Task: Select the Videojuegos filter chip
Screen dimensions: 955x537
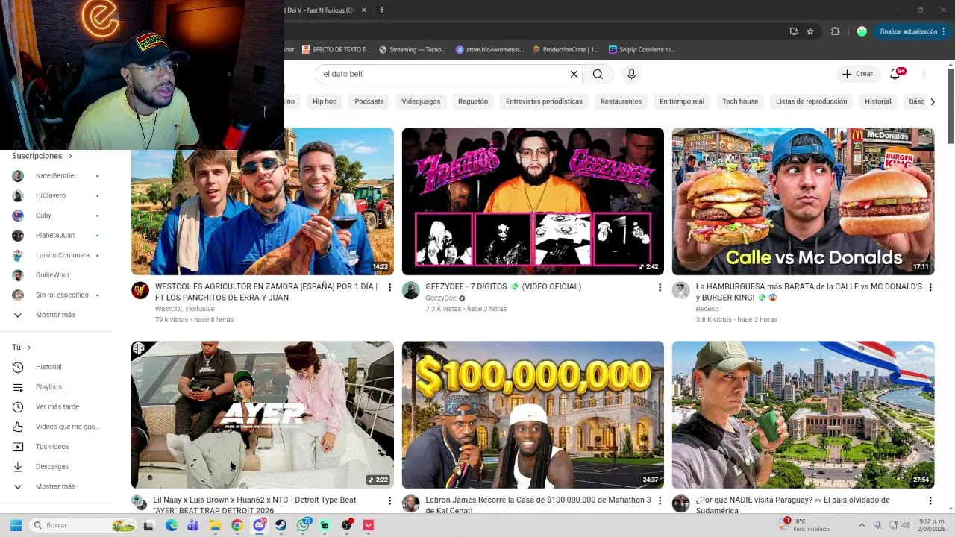Action: click(421, 101)
